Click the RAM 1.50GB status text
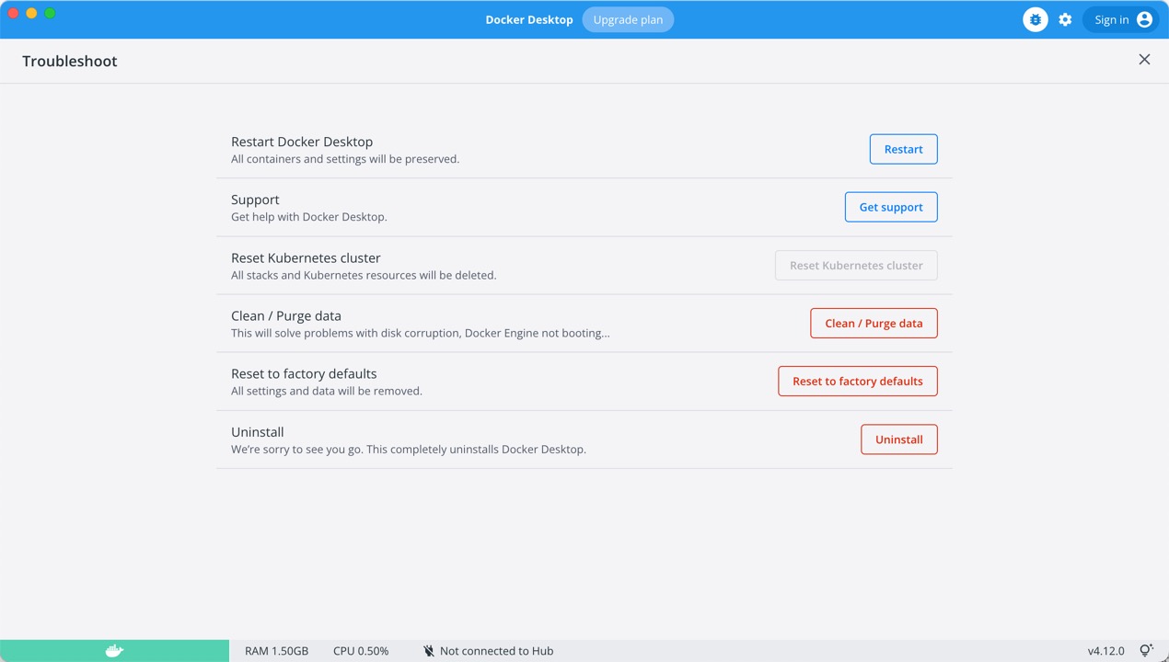This screenshot has width=1169, height=662. click(276, 651)
